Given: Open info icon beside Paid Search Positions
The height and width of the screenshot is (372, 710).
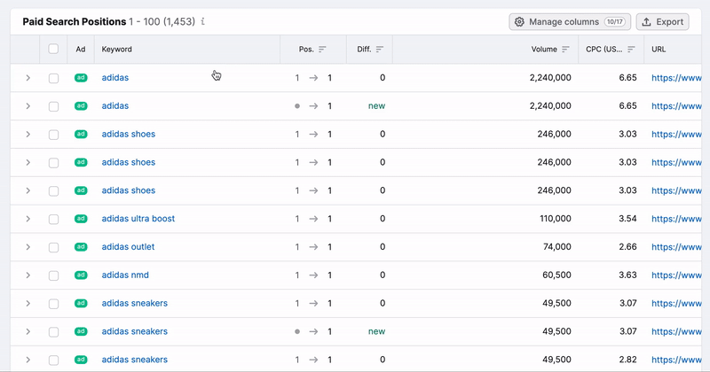Looking at the screenshot, I should click(x=203, y=21).
